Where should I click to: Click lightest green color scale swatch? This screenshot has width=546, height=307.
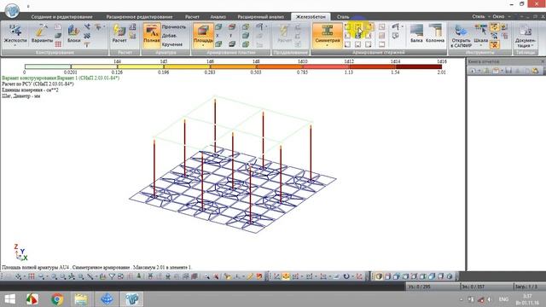48,67
